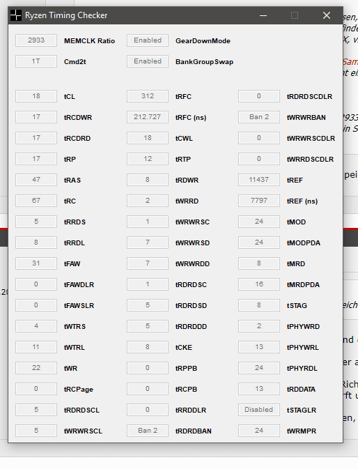Click the tSTAGLR Disabled field
This screenshot has height=469, width=358.
point(259,410)
